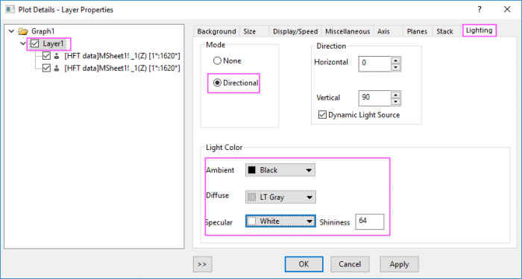Open the Ambient color dropdown
522x279 pixels.
[280, 170]
